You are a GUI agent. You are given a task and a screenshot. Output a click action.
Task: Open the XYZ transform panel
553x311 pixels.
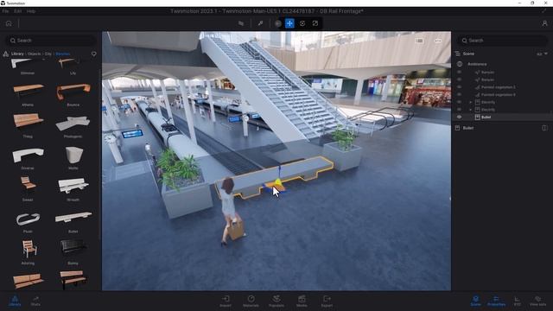(517, 301)
